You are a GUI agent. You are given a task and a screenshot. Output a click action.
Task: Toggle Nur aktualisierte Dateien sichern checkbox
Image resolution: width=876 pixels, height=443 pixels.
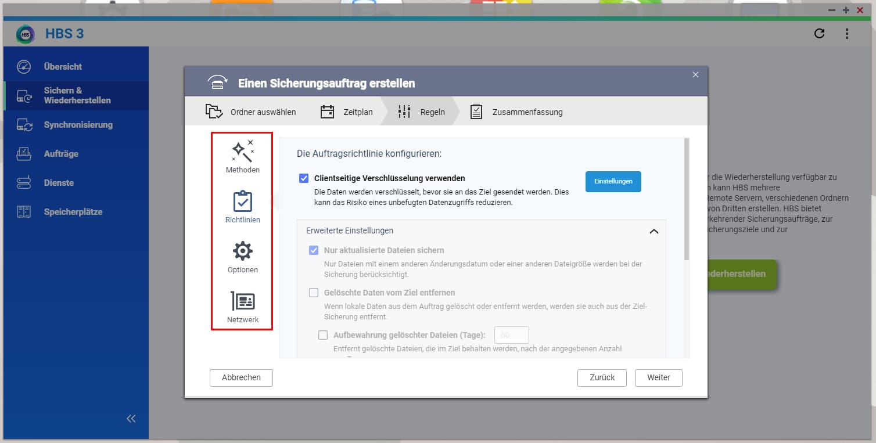pos(314,250)
